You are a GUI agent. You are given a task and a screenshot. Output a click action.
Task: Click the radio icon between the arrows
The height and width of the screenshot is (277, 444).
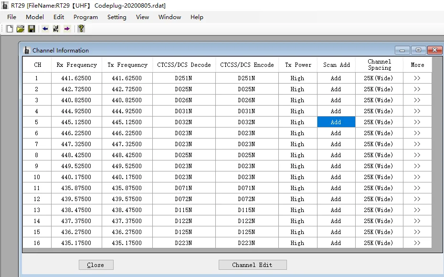tap(56, 29)
